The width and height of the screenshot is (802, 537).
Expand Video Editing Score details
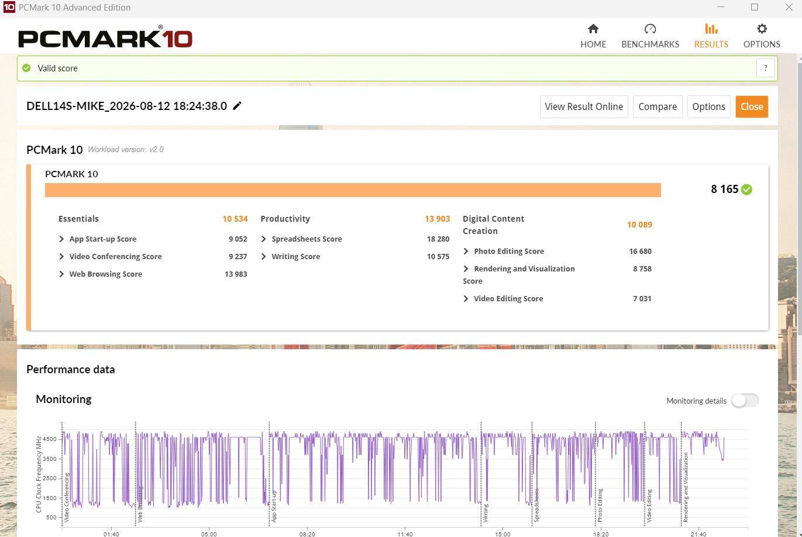pyautogui.click(x=466, y=298)
